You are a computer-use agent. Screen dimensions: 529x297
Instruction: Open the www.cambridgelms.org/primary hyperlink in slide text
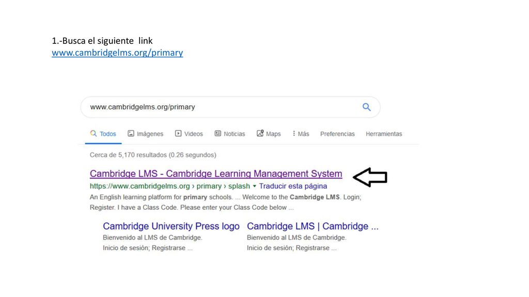point(117,53)
